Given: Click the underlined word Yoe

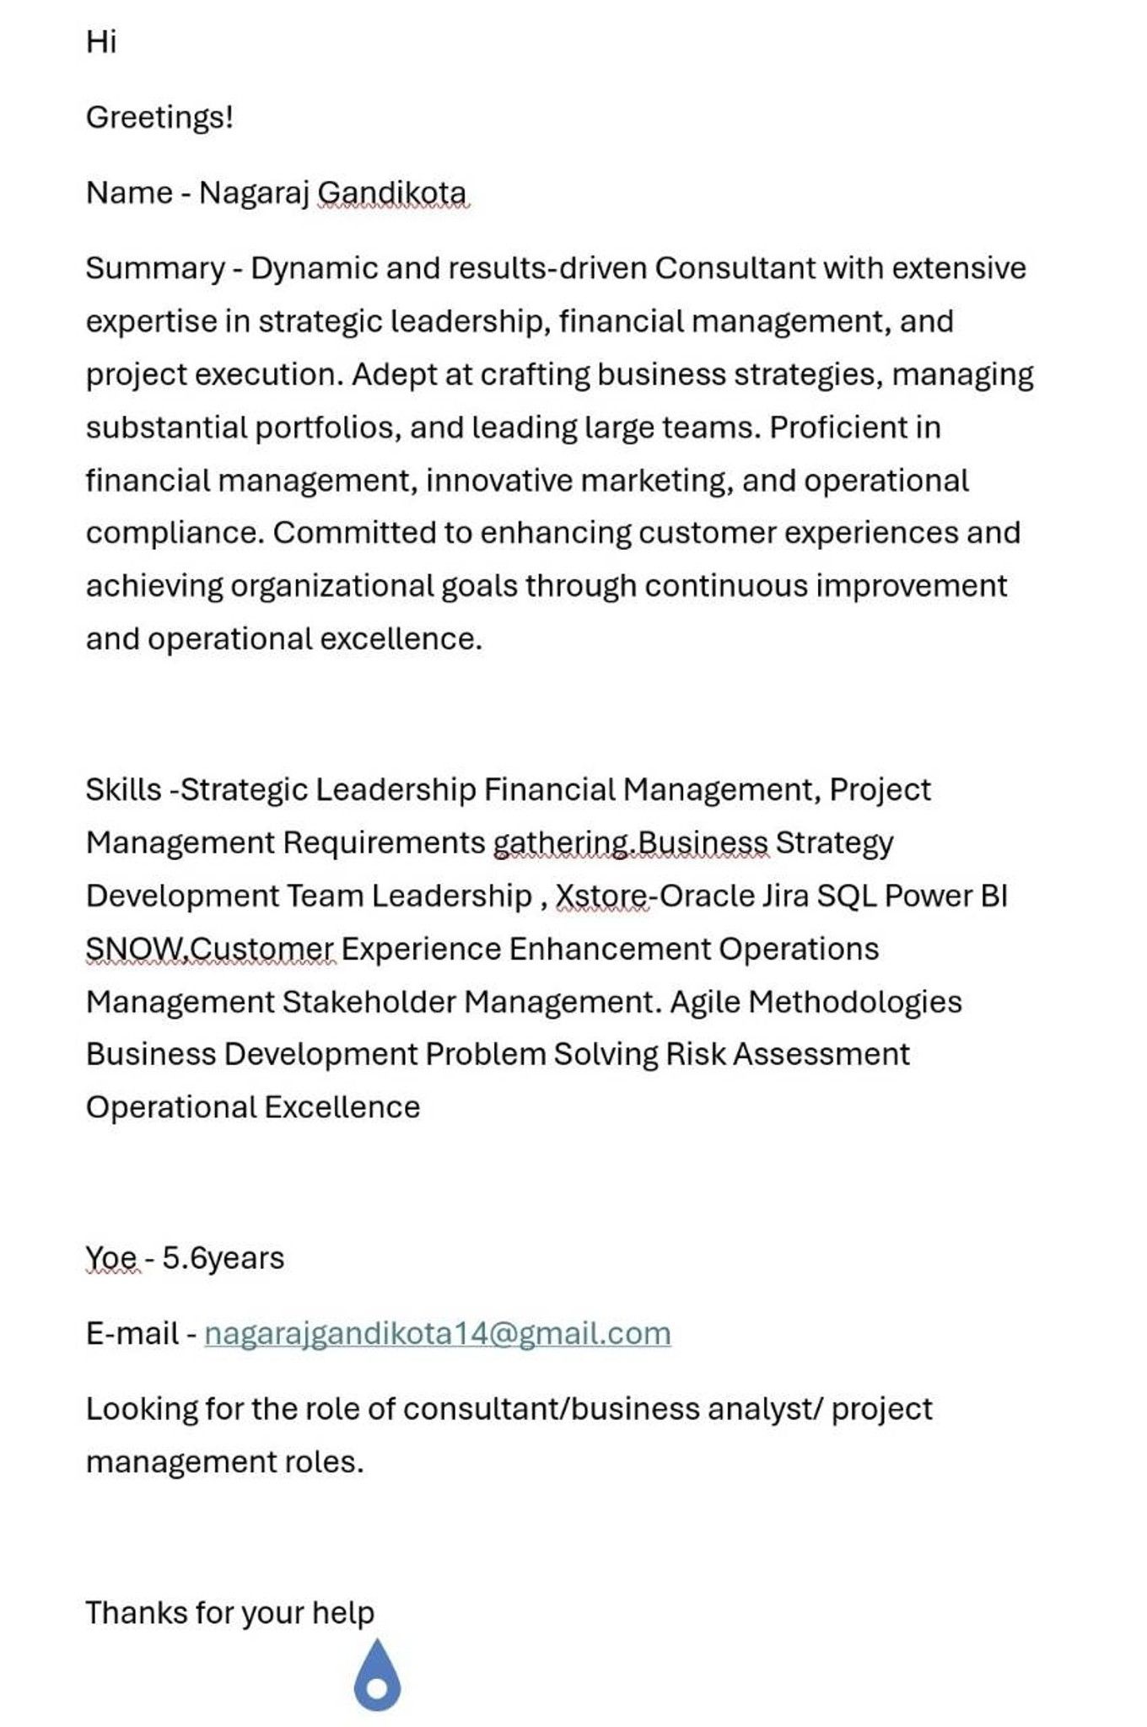Looking at the screenshot, I should tap(111, 1258).
